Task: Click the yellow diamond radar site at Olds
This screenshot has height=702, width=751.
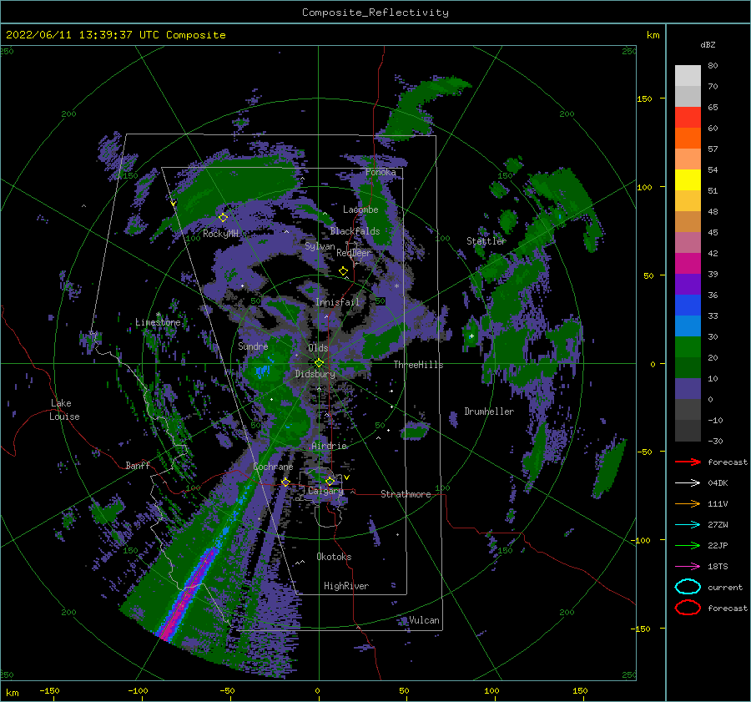Action: pos(319,363)
